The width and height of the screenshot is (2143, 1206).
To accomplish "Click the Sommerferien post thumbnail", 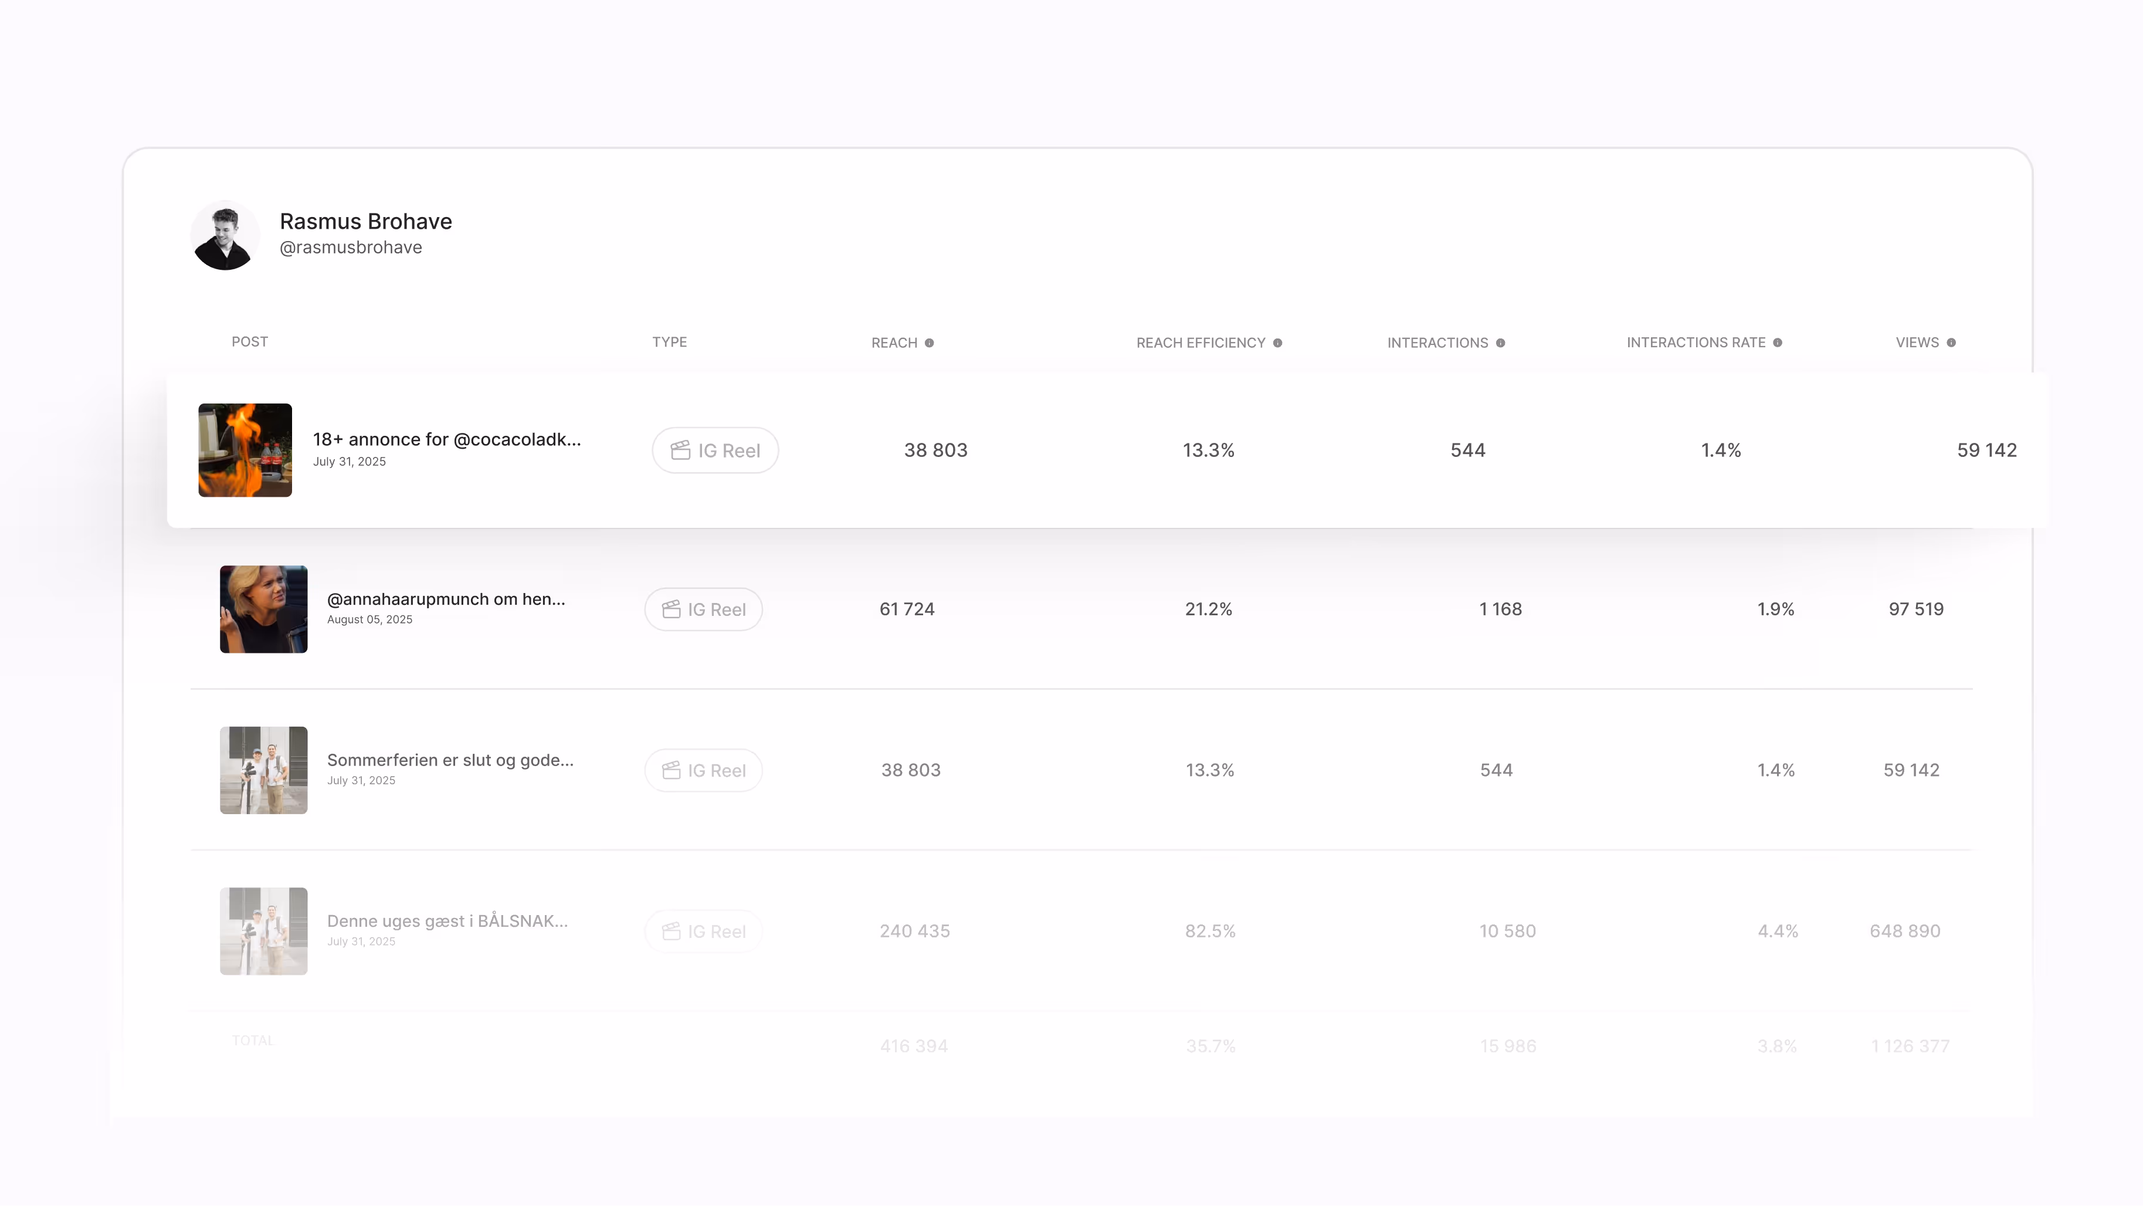I will [263, 770].
